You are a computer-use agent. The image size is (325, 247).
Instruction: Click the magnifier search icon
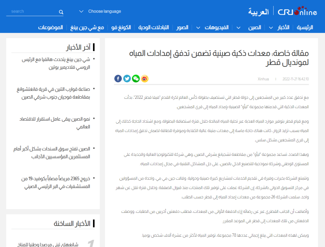61,12
